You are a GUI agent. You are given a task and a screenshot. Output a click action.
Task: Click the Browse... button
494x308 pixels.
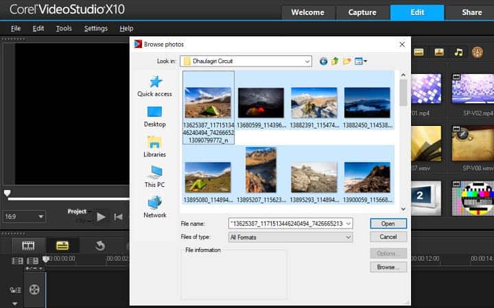point(388,267)
